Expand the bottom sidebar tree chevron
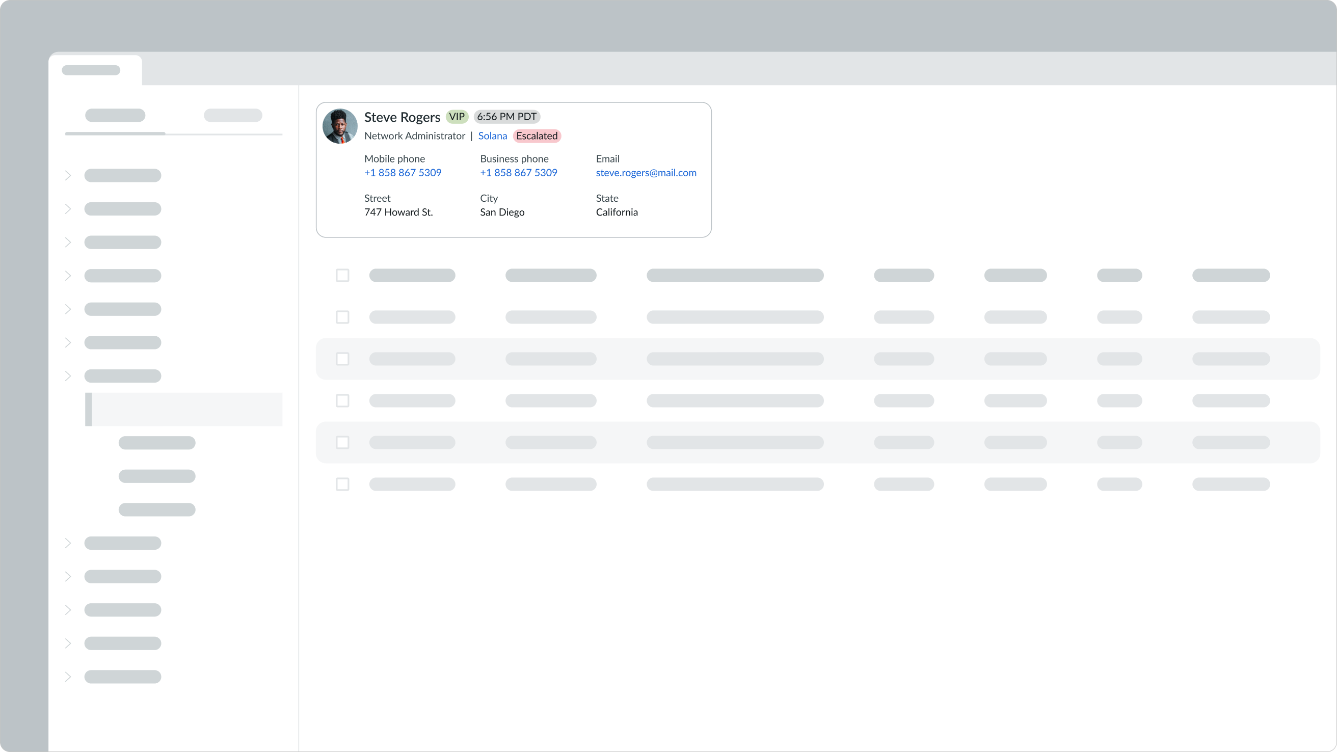The width and height of the screenshot is (1337, 752). [x=68, y=677]
